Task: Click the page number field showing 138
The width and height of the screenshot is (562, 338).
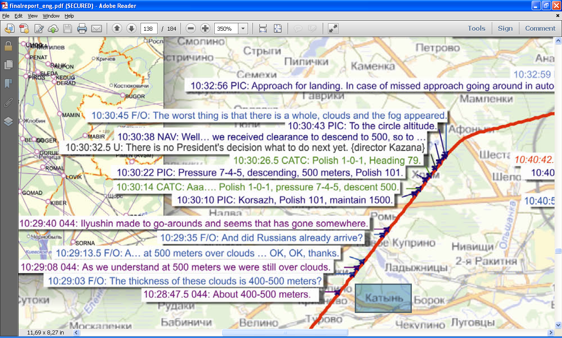Action: tap(149, 29)
